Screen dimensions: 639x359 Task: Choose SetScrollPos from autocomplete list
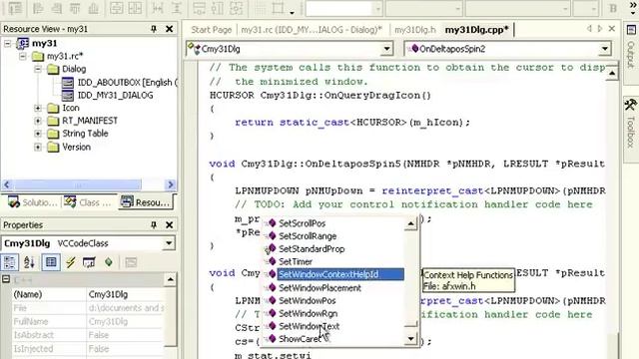pos(302,223)
